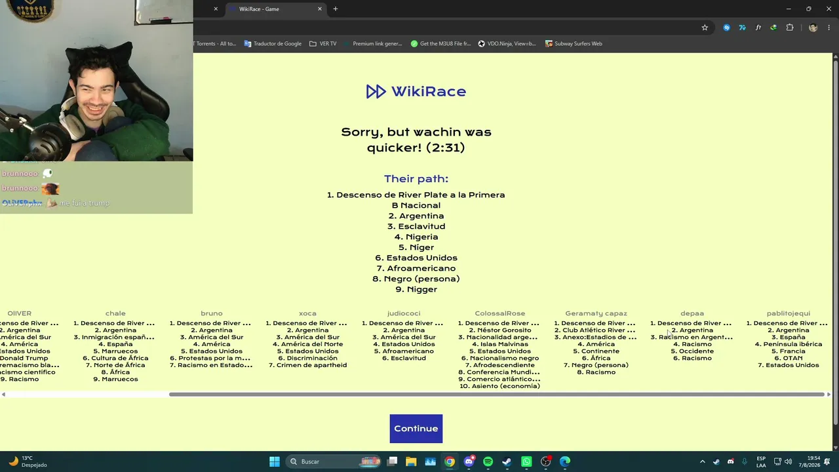Image resolution: width=839 pixels, height=472 pixels.
Task: Open the Extensions puzzle-piece menu
Action: coord(789,28)
